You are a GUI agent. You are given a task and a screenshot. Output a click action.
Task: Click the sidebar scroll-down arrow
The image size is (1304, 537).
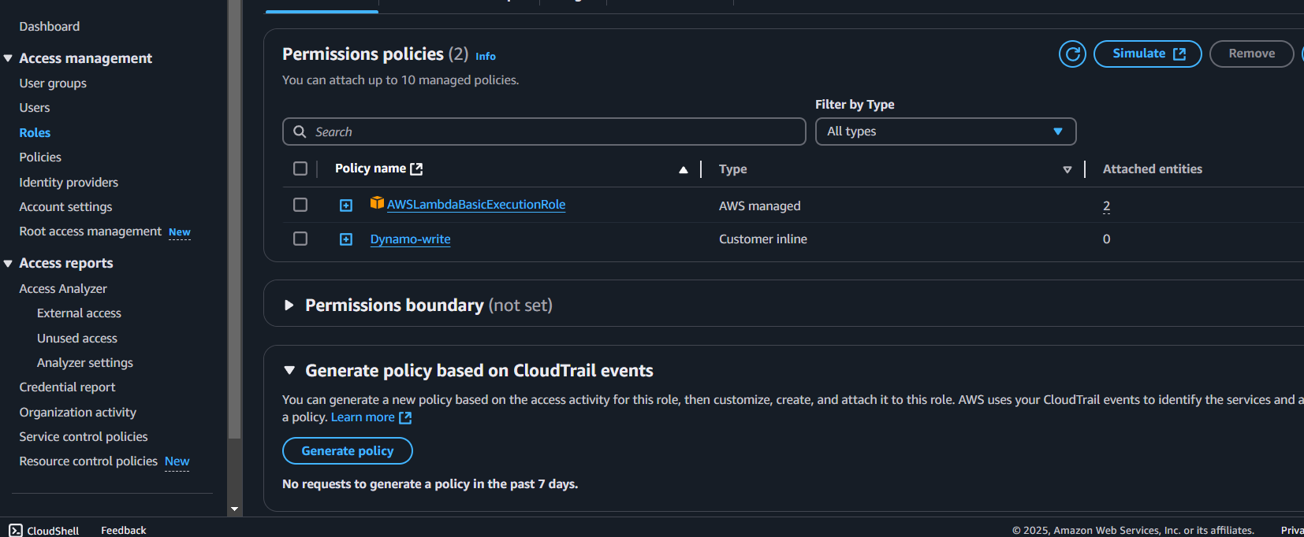tap(234, 509)
